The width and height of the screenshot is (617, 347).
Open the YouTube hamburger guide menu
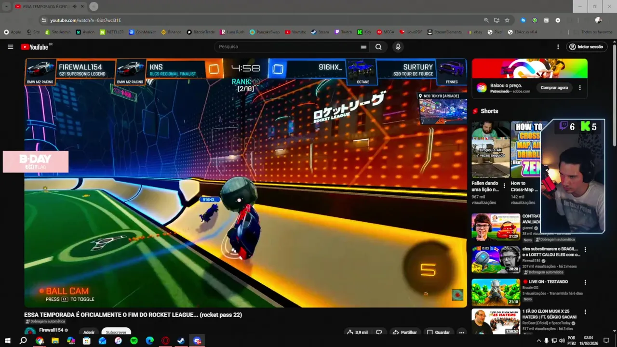(x=10, y=47)
